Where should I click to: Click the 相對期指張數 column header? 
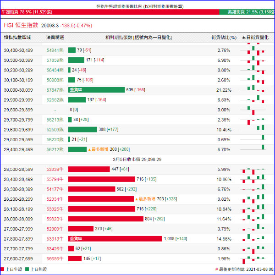[x=138, y=38]
